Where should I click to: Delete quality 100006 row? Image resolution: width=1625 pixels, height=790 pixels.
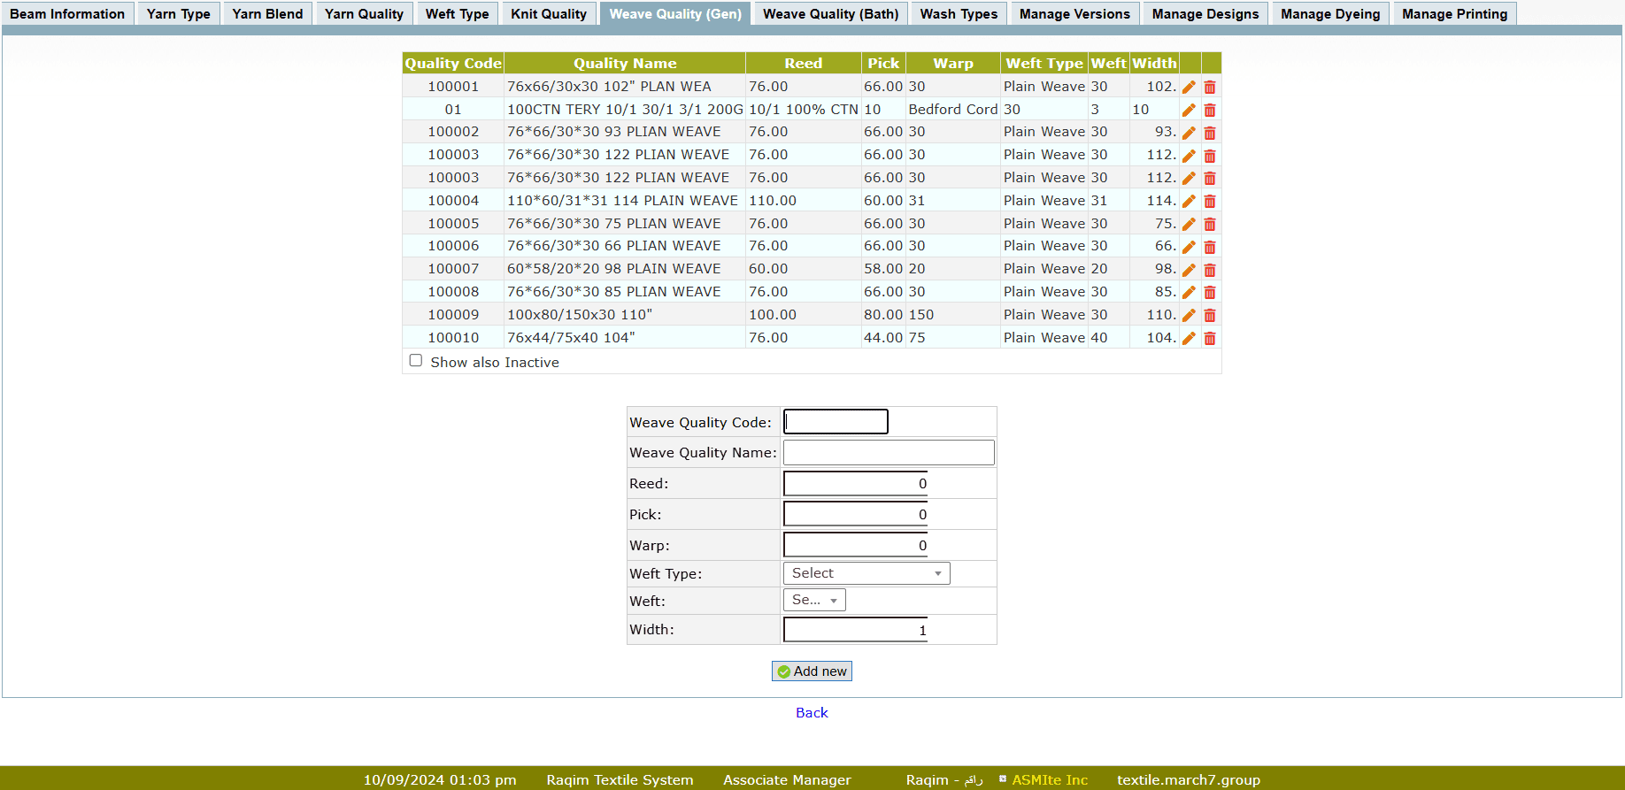[1210, 247]
